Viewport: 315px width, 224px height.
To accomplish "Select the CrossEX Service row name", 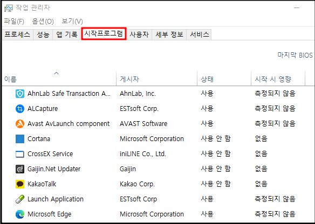I will pyautogui.click(x=50, y=154).
